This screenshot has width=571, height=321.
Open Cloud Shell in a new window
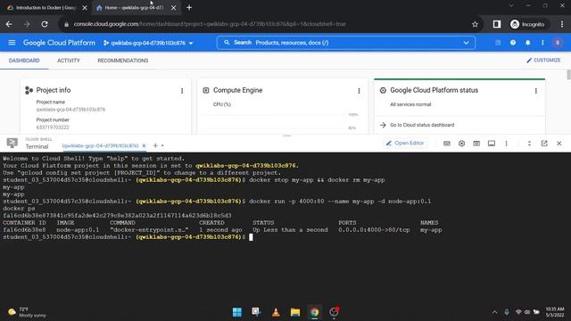click(544, 144)
